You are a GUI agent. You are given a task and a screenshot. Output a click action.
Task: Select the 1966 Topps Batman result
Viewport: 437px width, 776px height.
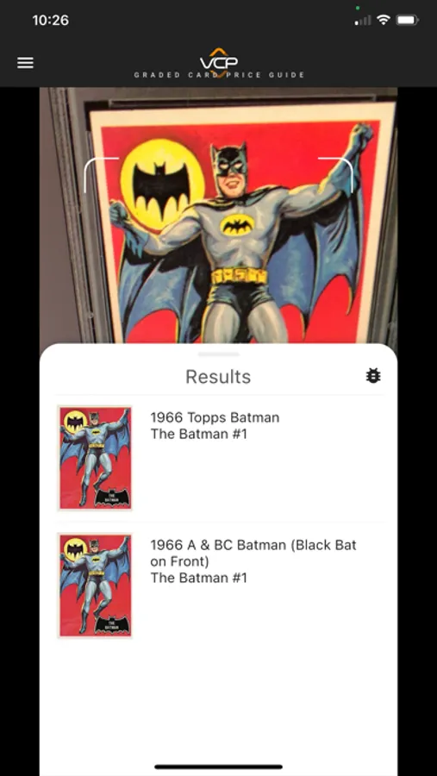tap(218, 459)
